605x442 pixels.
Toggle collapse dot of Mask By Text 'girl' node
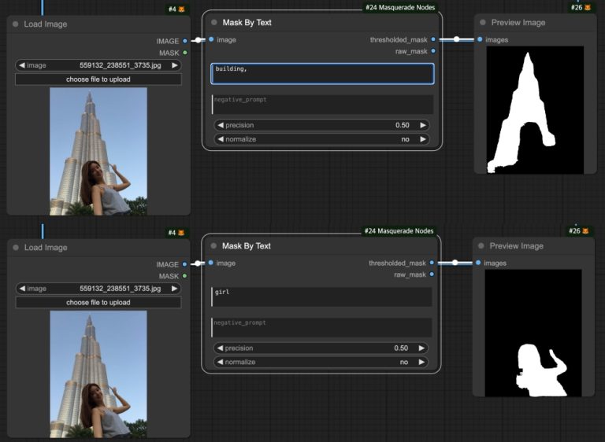213,246
